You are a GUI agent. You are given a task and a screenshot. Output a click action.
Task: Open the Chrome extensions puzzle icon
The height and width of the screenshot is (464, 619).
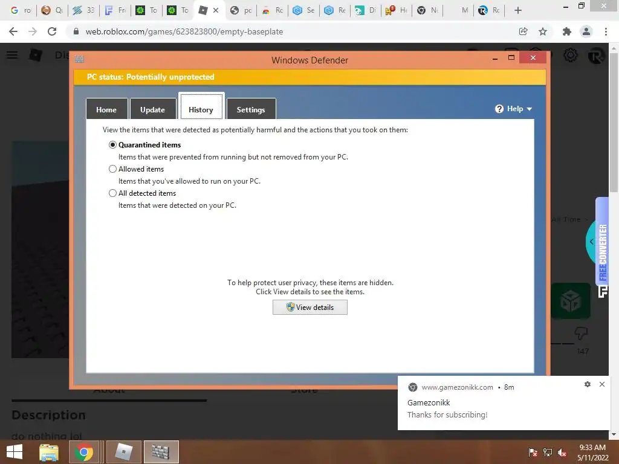(567, 31)
